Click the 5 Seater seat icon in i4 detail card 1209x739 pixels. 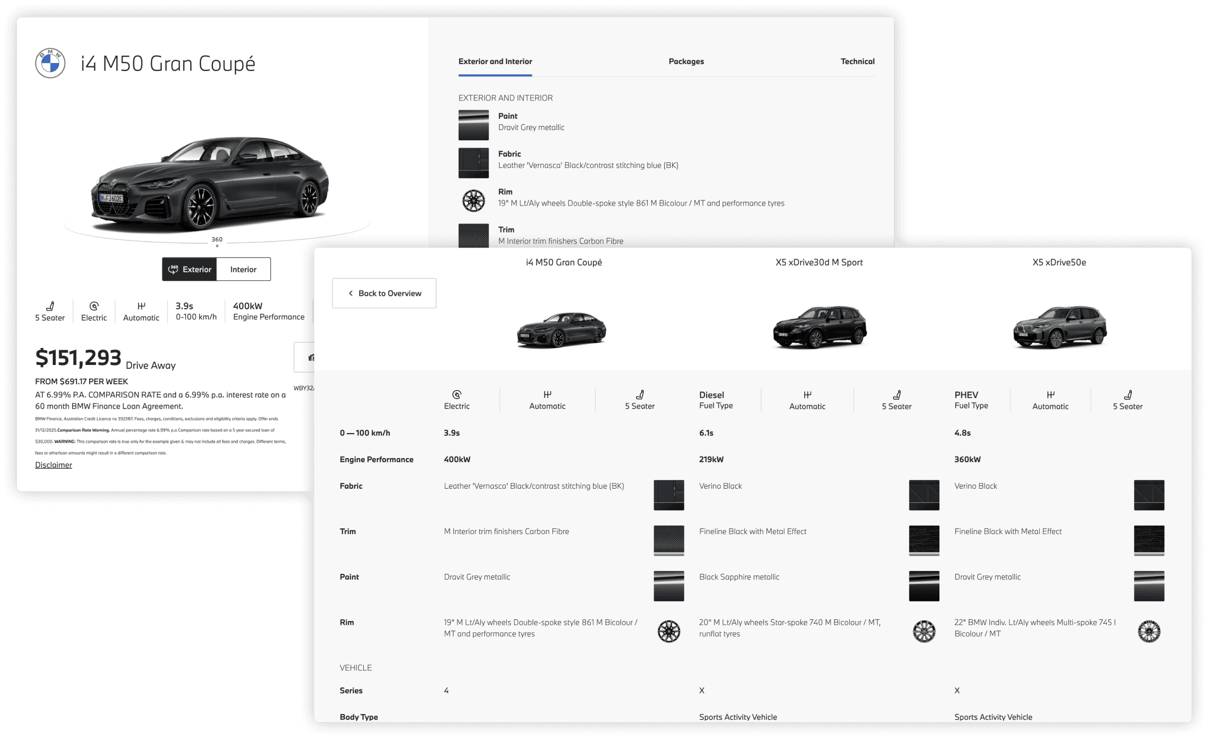[x=50, y=306]
